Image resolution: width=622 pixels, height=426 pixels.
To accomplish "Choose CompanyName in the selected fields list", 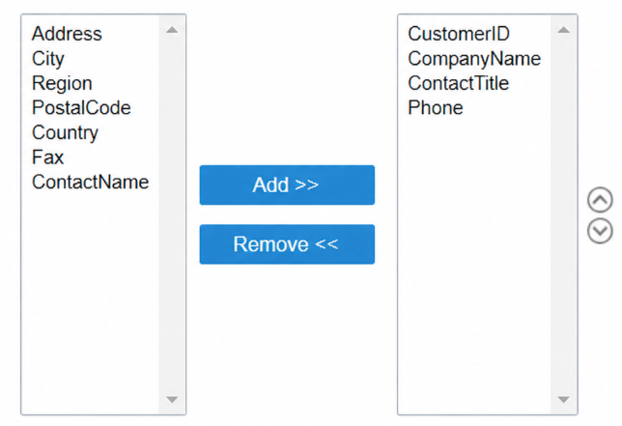I will coord(474,59).
